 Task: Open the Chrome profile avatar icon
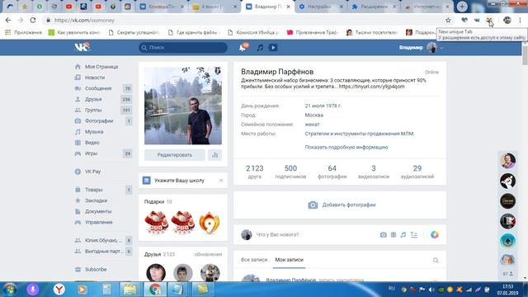point(507,20)
